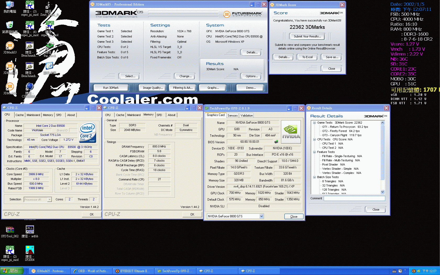Switch to Mainboard tab in left CPU-Z
440x275 pixels.
pyautogui.click(x=33, y=115)
